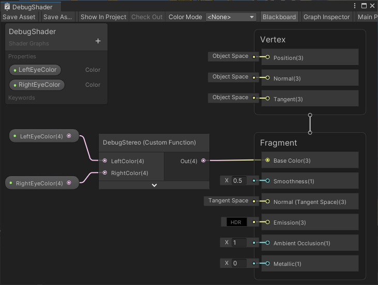
Task: Toggle the Blackboard panel visibility
Action: 279,17
